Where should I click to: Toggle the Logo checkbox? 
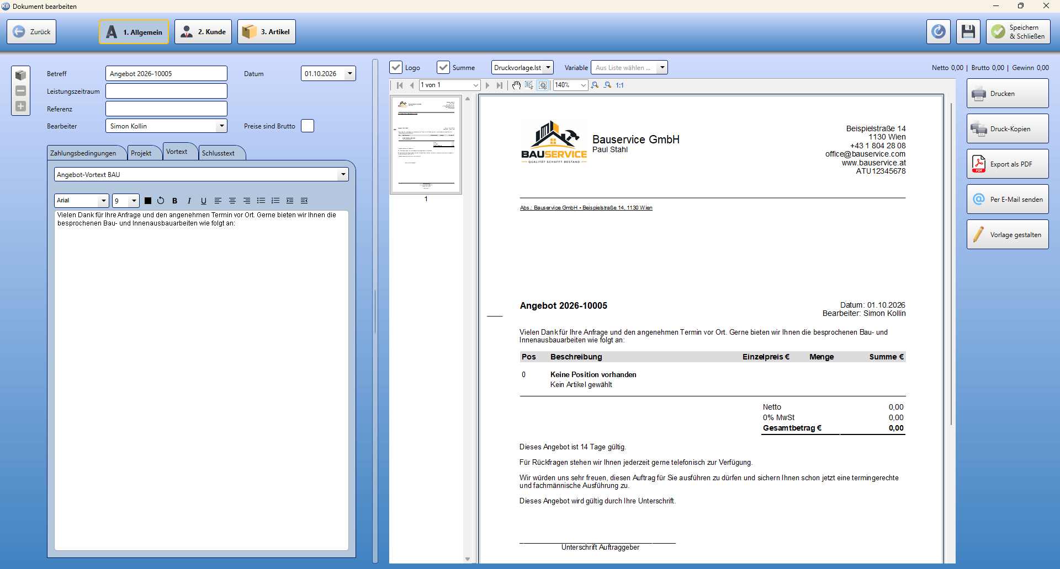coord(396,67)
